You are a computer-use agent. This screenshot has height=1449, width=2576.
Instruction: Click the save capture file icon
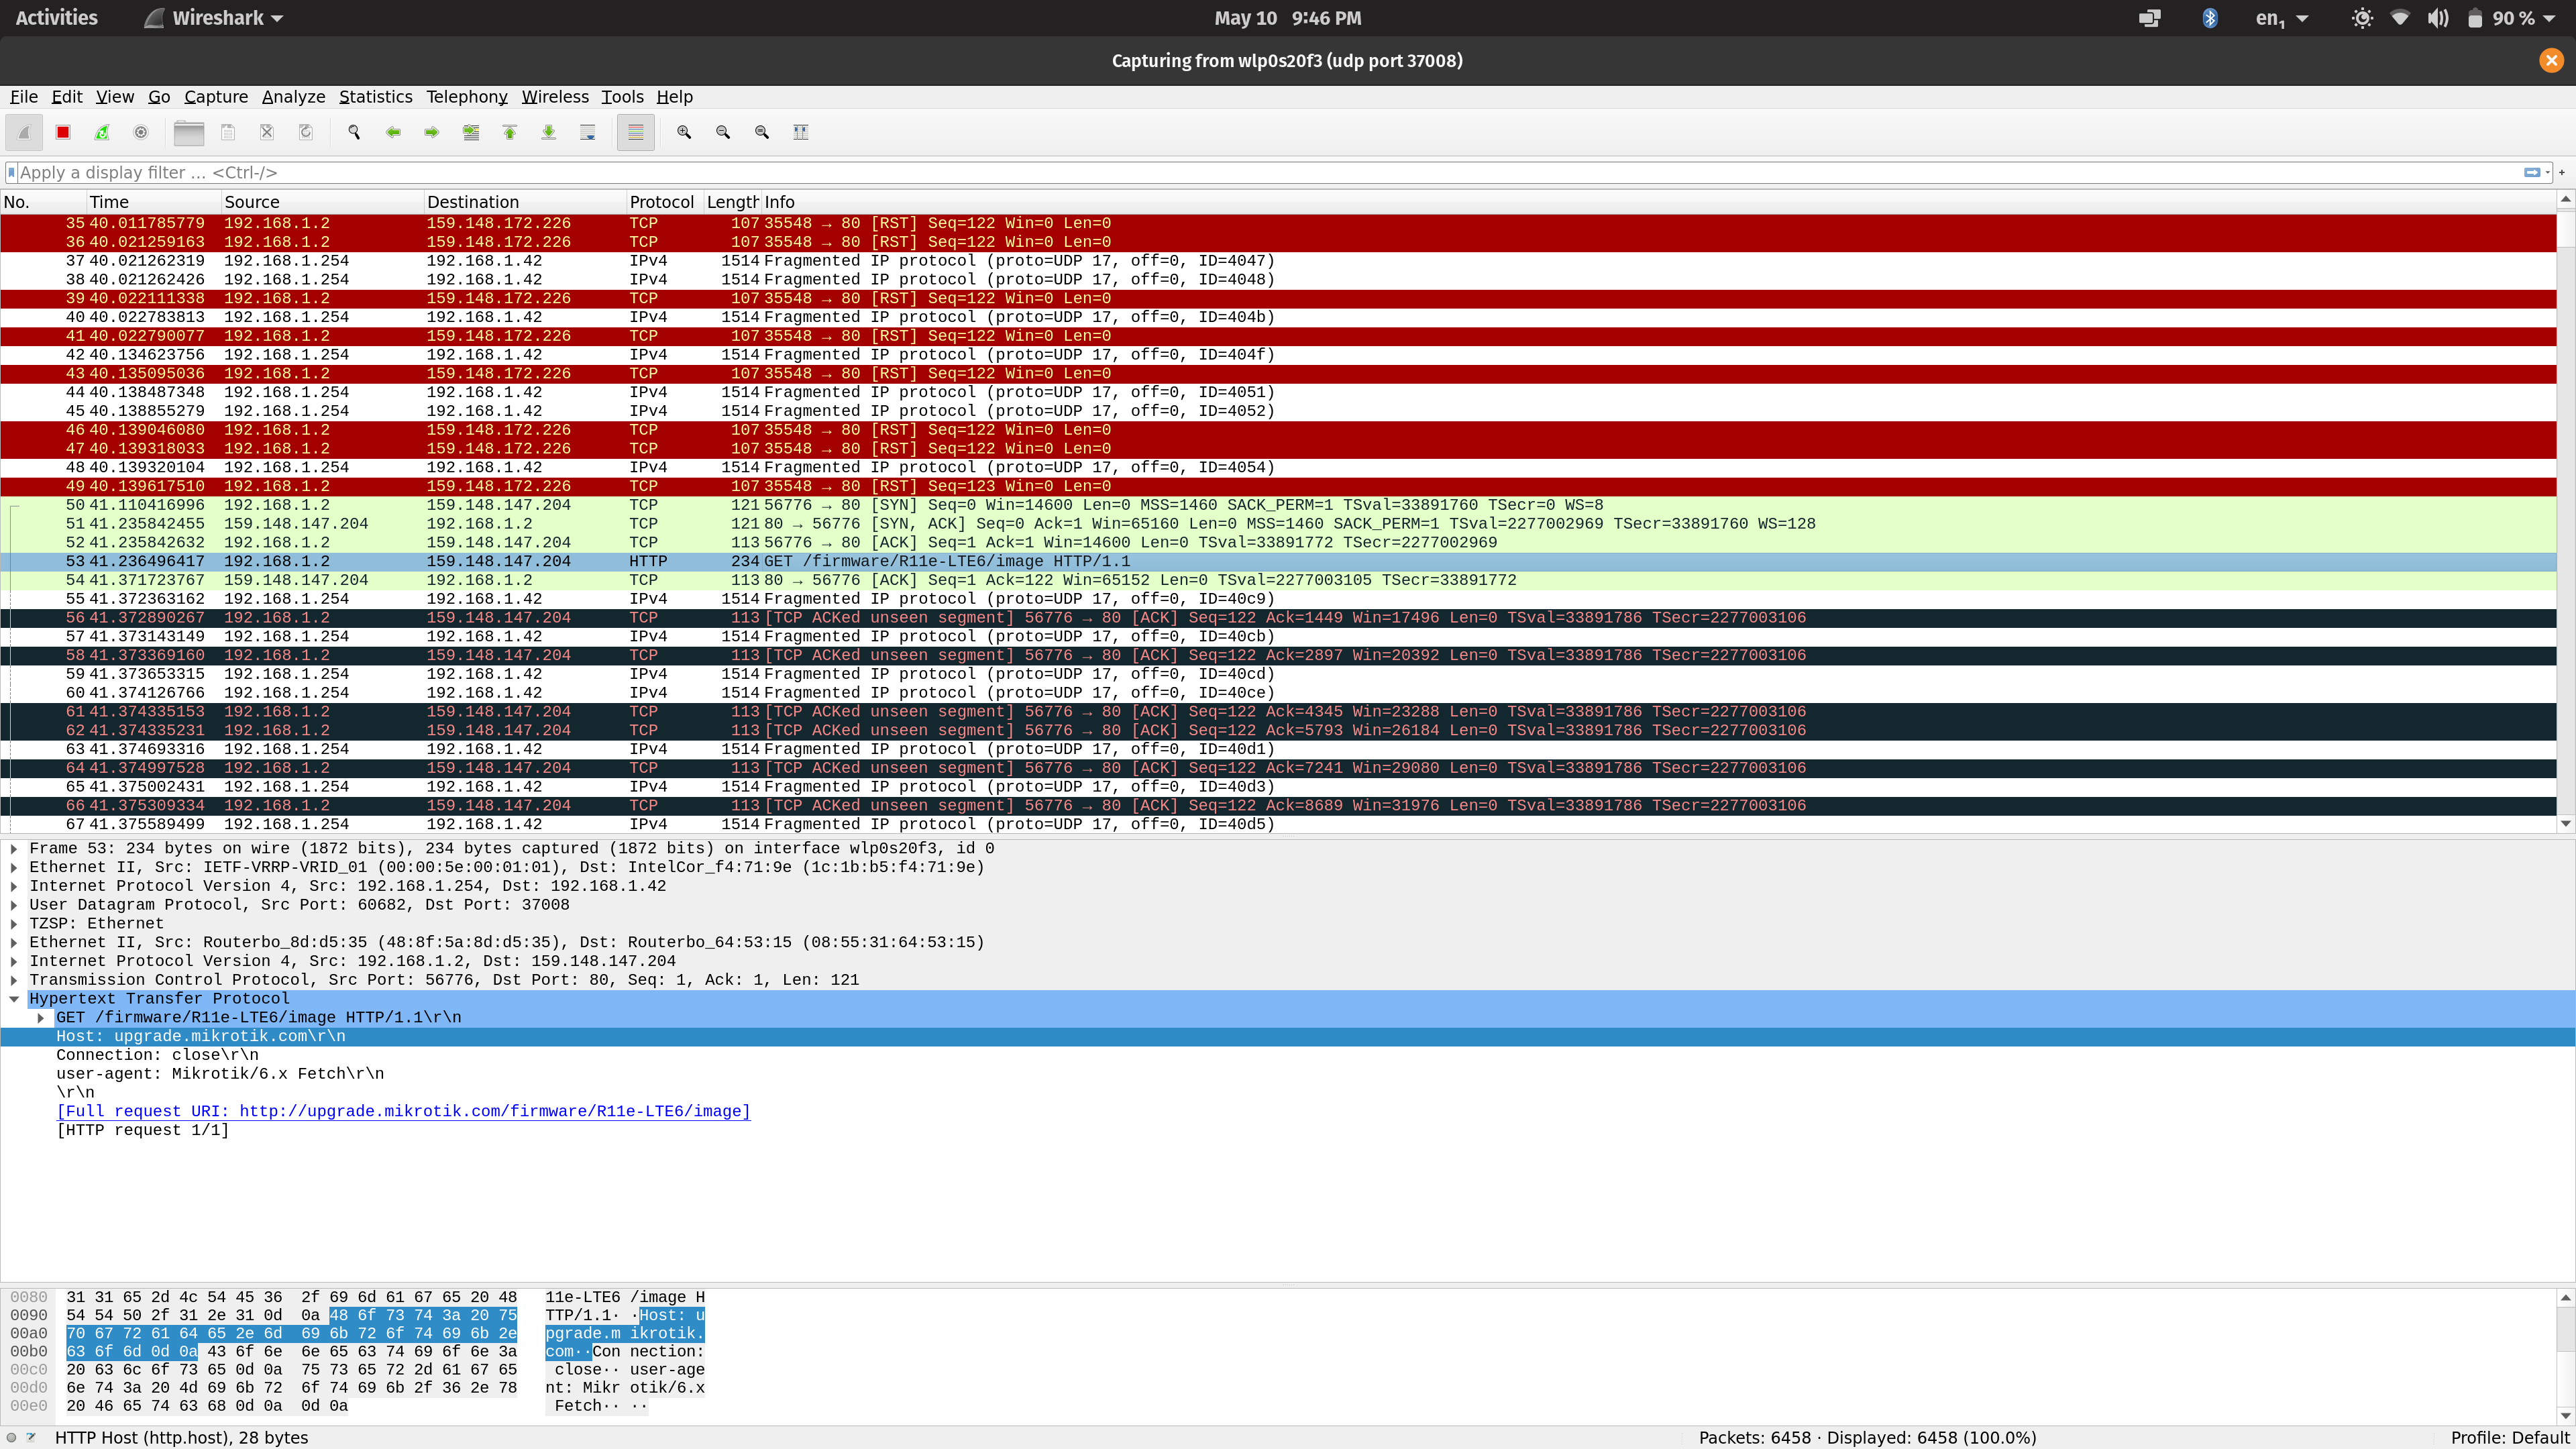pos(228,132)
